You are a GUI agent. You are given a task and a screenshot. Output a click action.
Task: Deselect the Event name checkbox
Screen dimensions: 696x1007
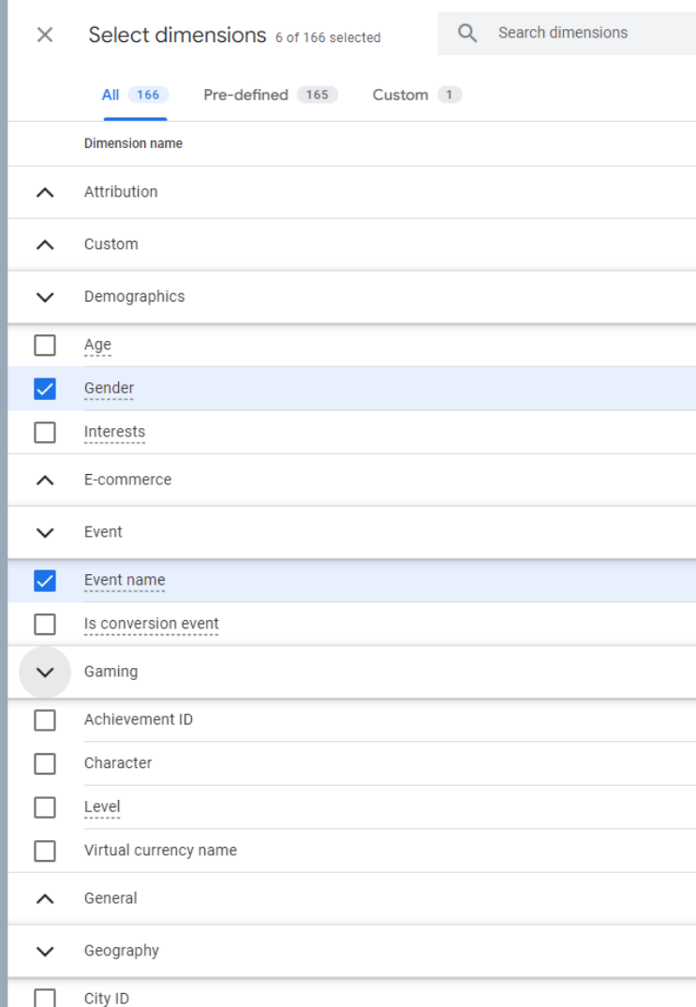pos(44,581)
